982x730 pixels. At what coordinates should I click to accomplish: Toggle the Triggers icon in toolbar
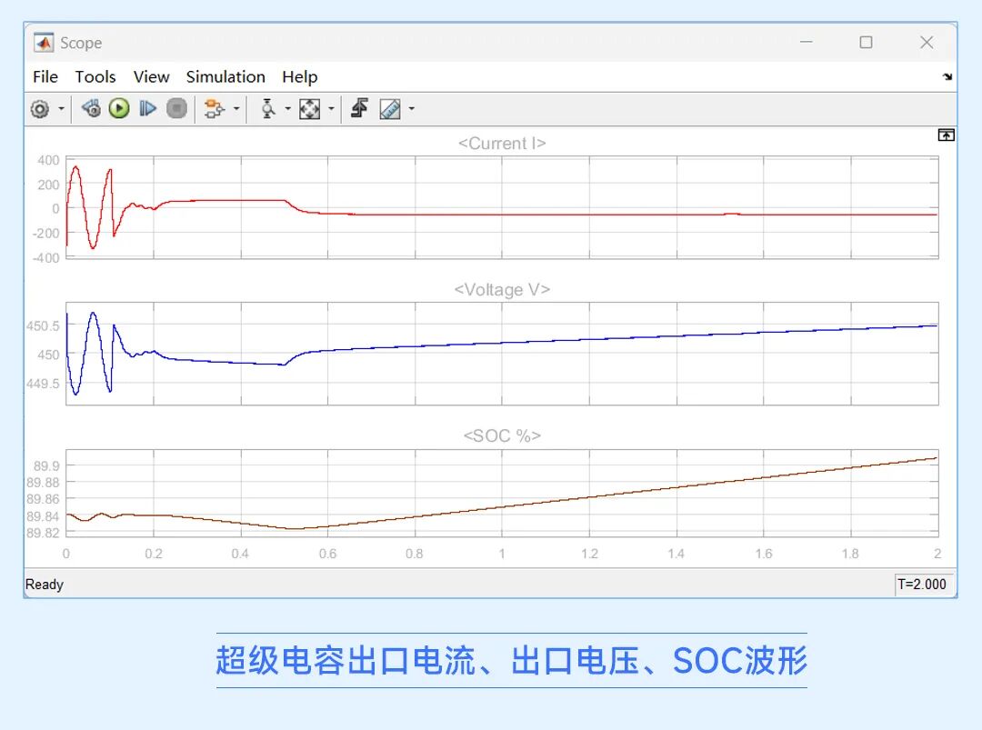(359, 109)
